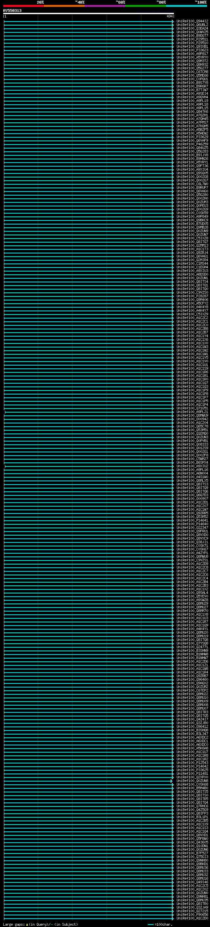Pick hit UniRef100_P14641

point(192,520)
